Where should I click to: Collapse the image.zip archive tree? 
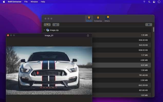tap(44, 30)
